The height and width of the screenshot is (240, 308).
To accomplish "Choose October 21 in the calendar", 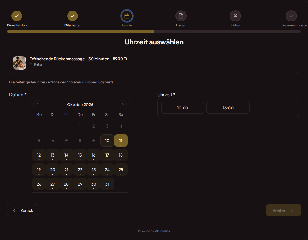I will pos(66,169).
